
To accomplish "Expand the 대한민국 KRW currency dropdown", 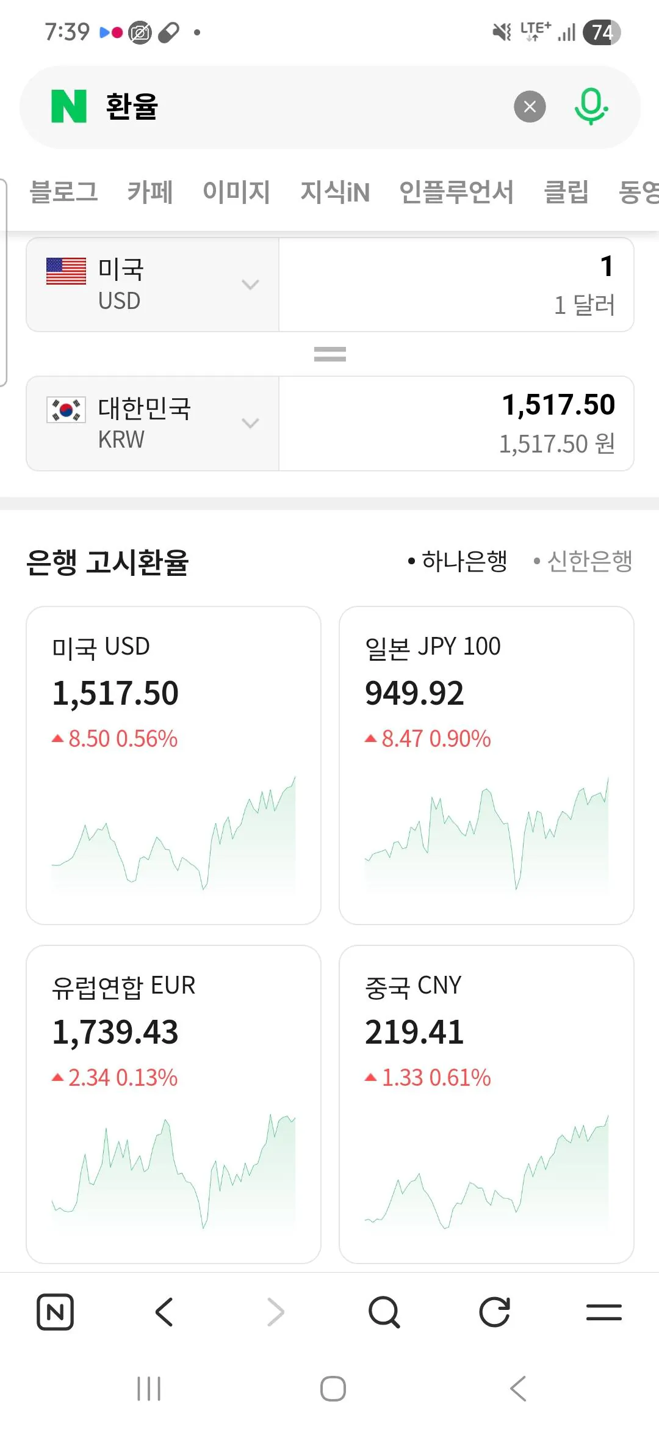I will tap(153, 423).
